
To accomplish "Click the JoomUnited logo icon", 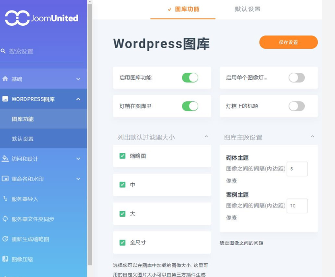I will (x=17, y=18).
